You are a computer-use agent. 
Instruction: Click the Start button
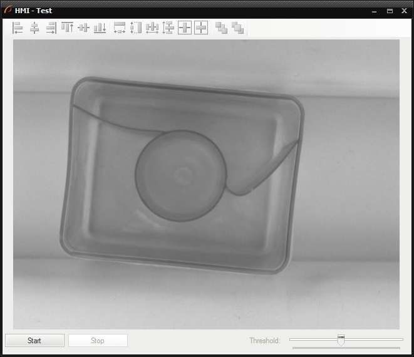pos(34,340)
